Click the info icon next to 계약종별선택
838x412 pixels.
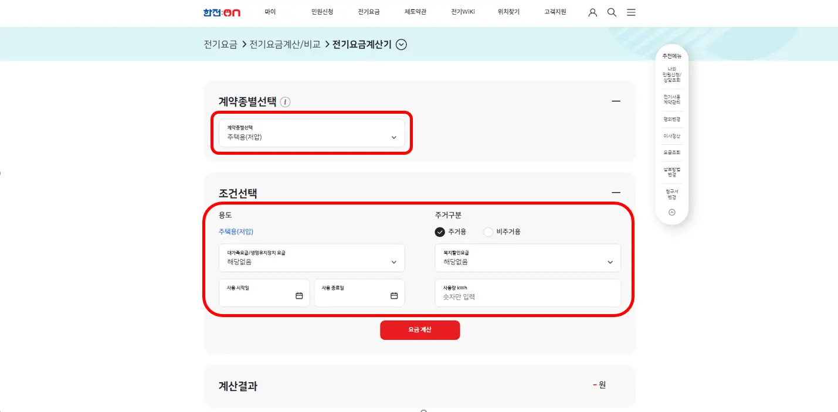pyautogui.click(x=286, y=101)
